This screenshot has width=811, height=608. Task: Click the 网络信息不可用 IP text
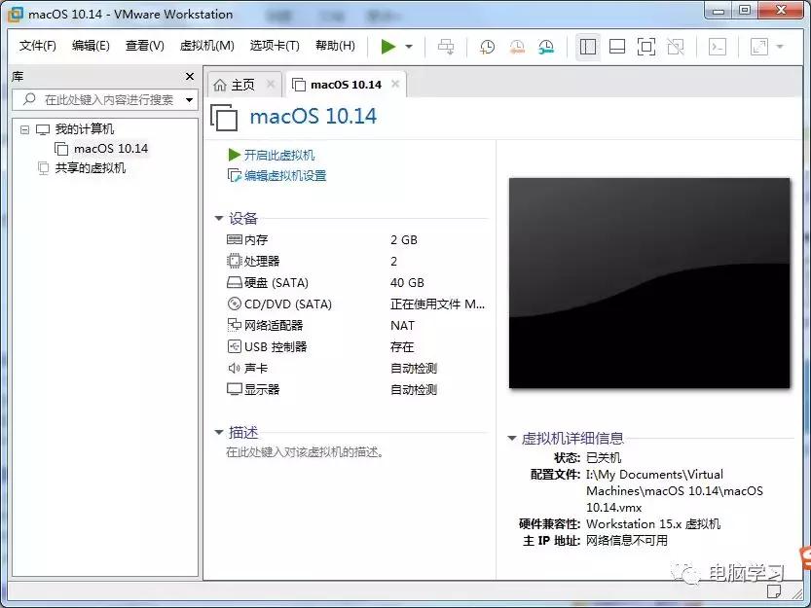coord(627,541)
